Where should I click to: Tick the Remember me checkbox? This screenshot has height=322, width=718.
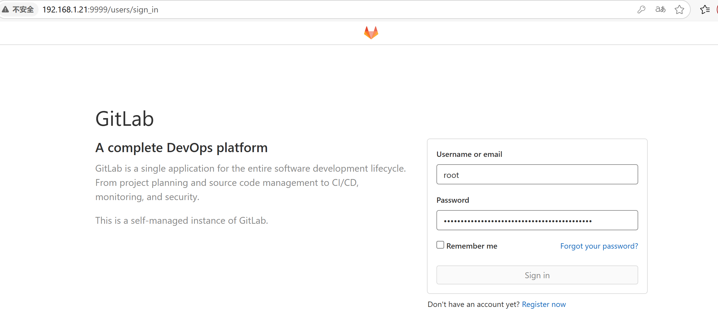point(440,245)
